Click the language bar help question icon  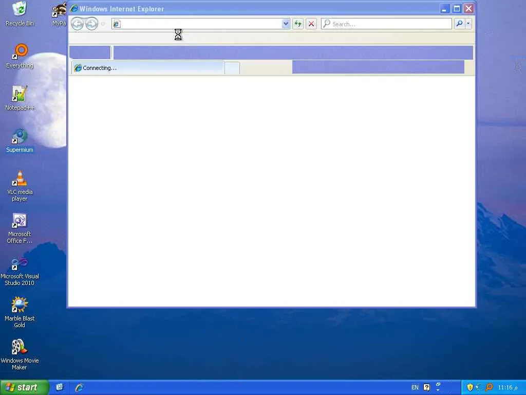[x=427, y=387]
